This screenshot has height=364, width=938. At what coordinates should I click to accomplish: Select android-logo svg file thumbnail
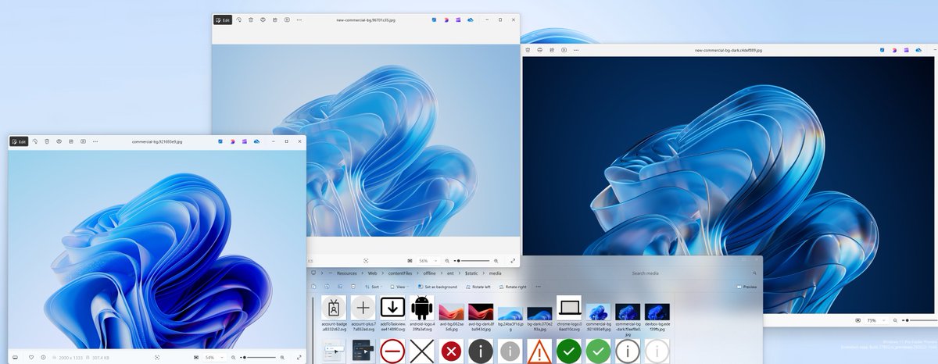pos(422,307)
